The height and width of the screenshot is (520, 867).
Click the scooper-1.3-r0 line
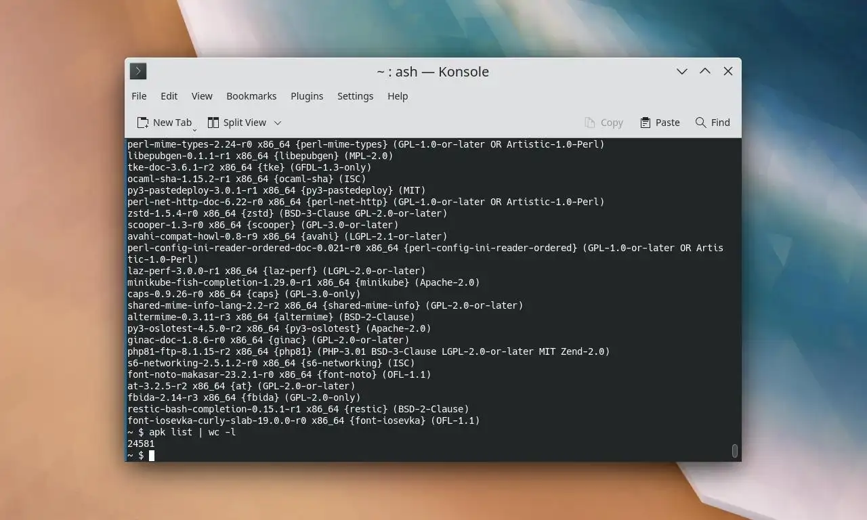coord(263,225)
